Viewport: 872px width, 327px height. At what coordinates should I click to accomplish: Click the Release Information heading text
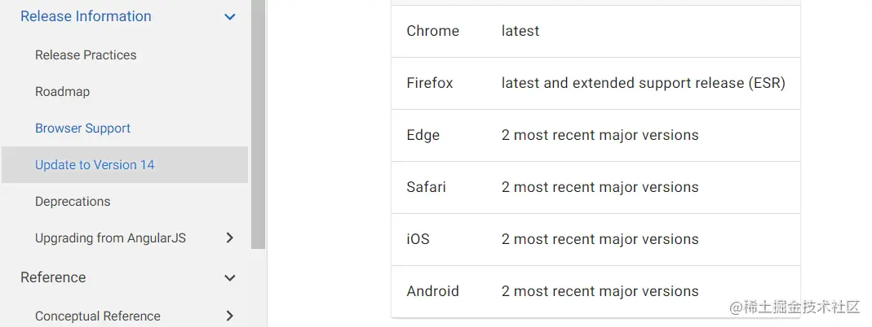coord(86,16)
